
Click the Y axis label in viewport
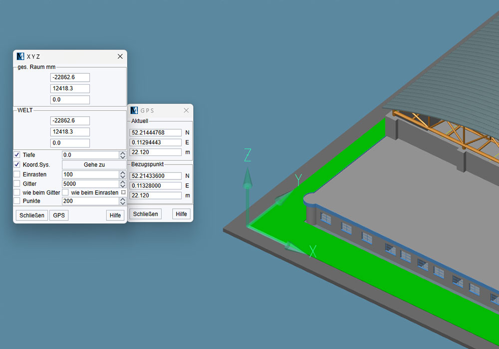(x=298, y=180)
